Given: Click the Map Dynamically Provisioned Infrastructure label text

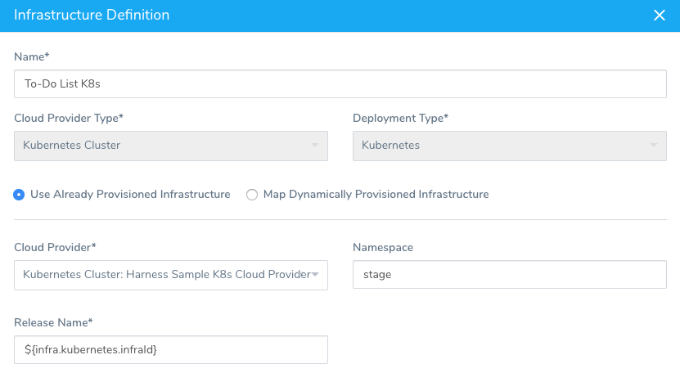Looking at the screenshot, I should pyautogui.click(x=376, y=194).
